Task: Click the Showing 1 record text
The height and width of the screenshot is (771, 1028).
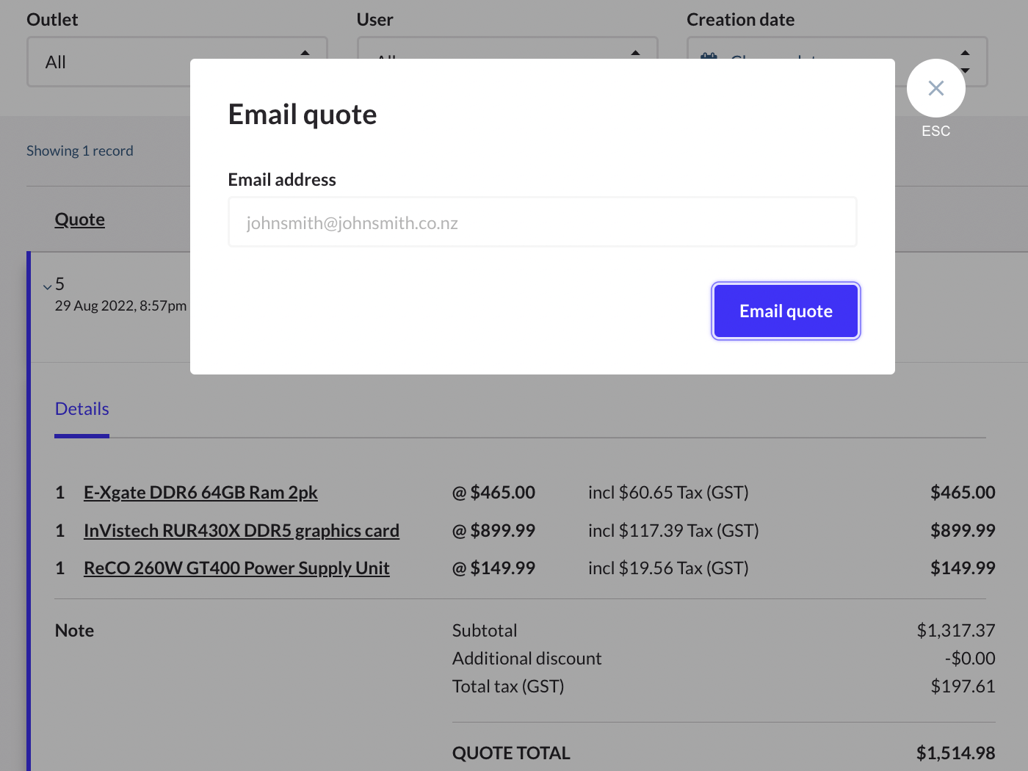Action: click(80, 150)
